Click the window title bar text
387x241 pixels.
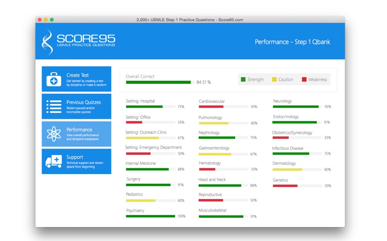point(190,20)
